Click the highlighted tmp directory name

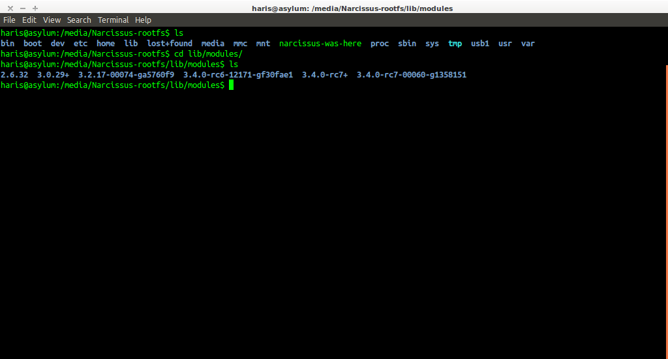(x=455, y=44)
